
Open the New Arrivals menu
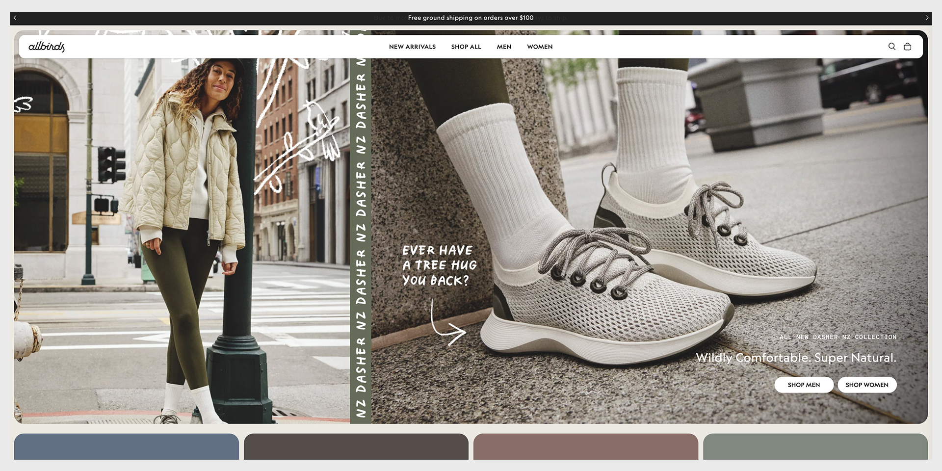412,47
